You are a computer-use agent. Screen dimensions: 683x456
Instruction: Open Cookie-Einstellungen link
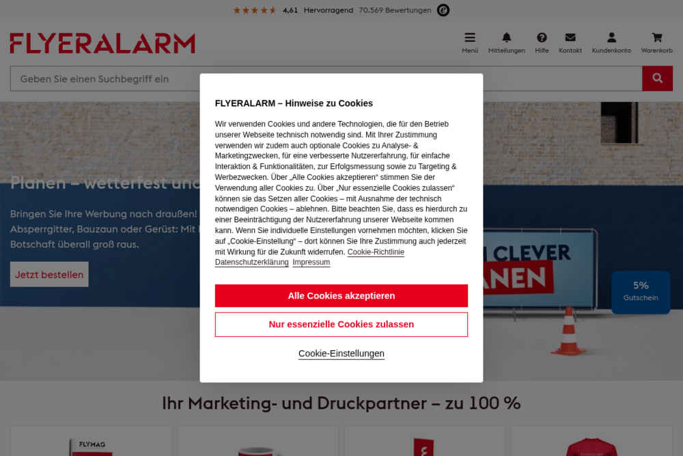(341, 353)
